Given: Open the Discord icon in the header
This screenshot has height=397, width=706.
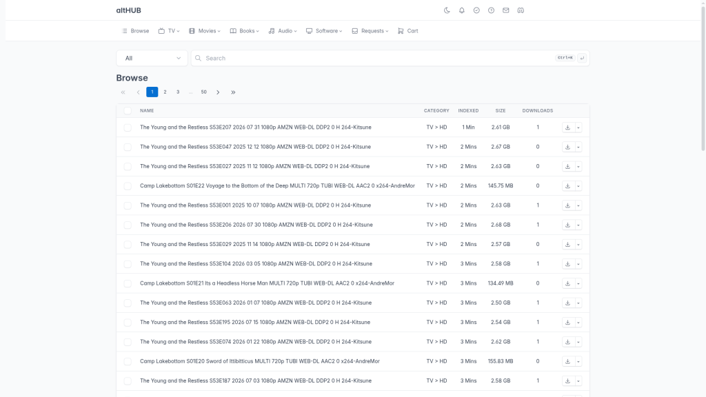Looking at the screenshot, I should 521,10.
